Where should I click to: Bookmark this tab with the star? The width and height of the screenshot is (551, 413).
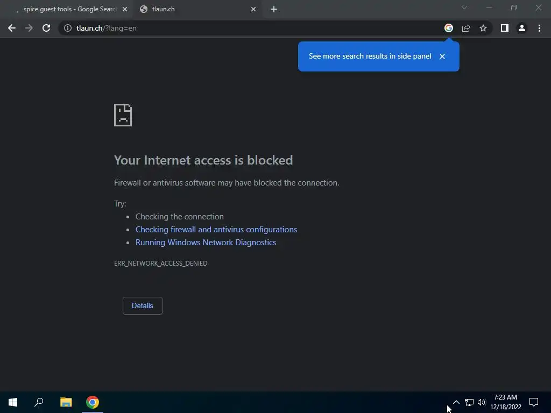pyautogui.click(x=483, y=28)
